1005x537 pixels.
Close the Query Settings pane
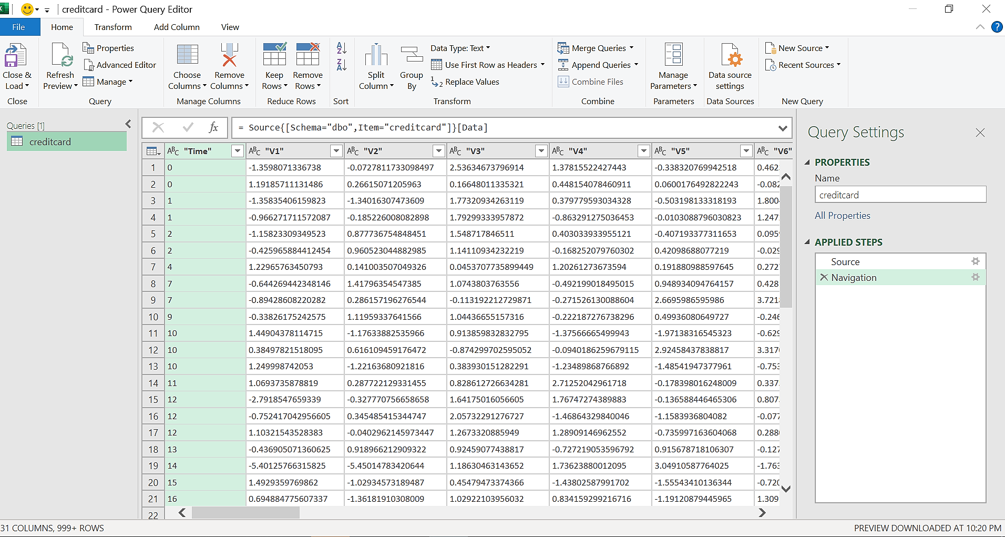[980, 133]
